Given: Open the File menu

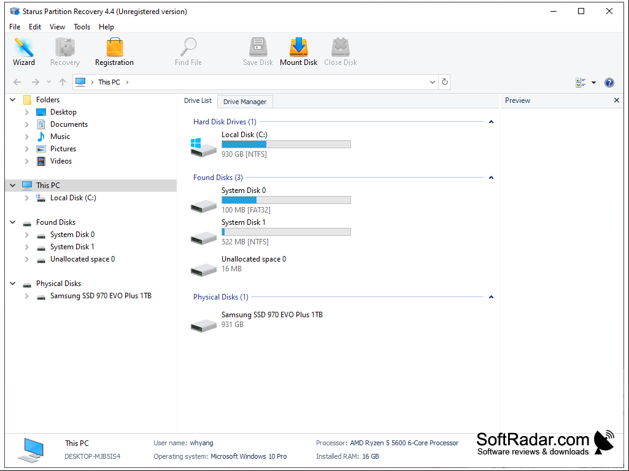Looking at the screenshot, I should [x=15, y=27].
